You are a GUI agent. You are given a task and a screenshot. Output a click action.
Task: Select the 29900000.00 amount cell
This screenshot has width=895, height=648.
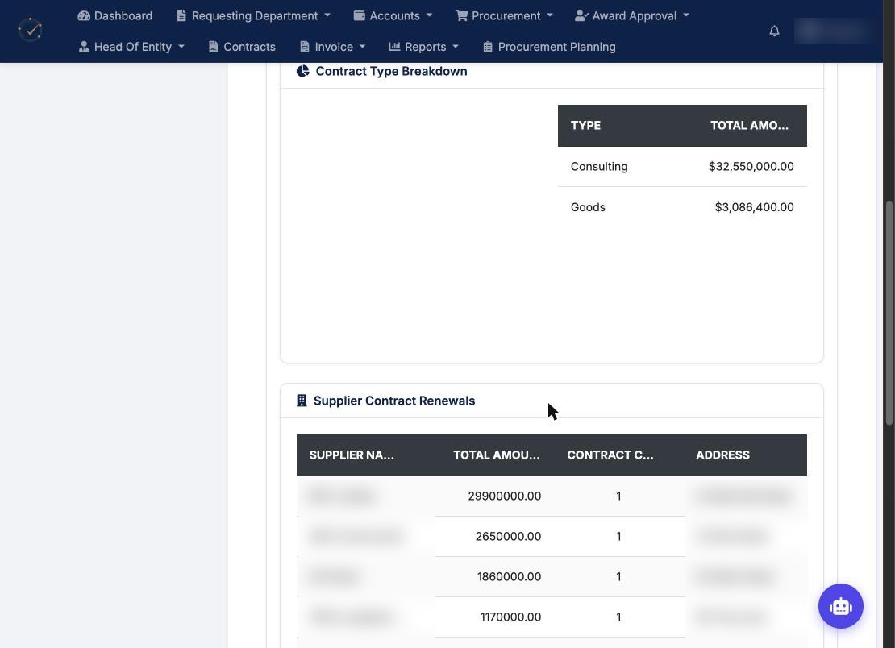click(505, 496)
